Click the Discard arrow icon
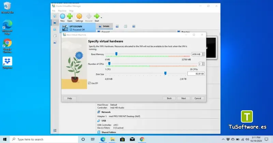The width and height of the screenshot is (273, 143). [x=89, y=16]
